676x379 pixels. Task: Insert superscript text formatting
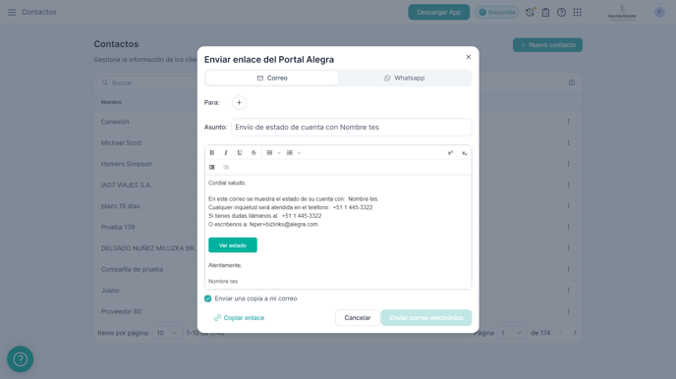(x=450, y=153)
